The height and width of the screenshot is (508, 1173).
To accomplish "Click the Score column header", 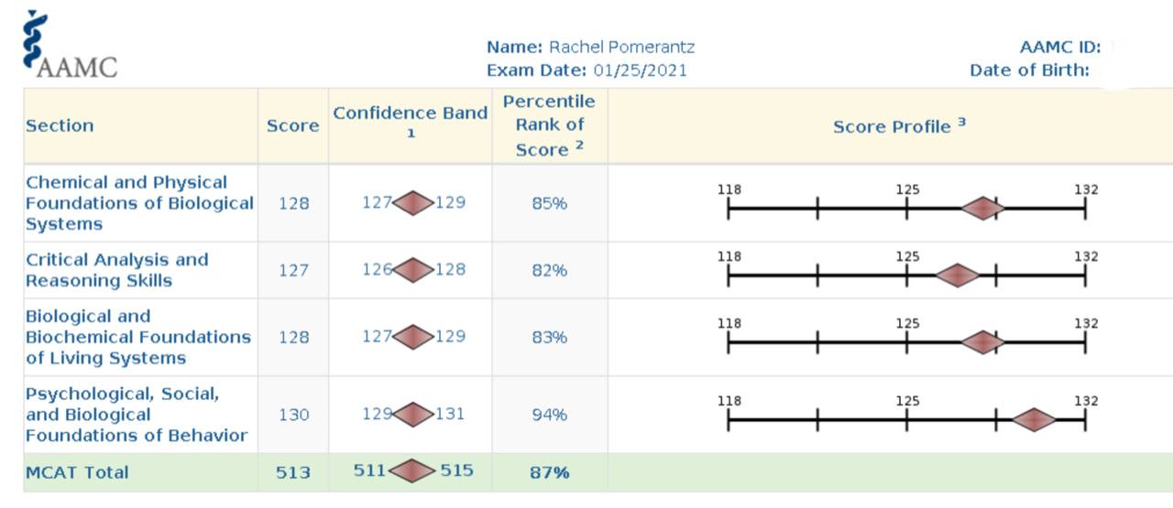I will point(293,126).
